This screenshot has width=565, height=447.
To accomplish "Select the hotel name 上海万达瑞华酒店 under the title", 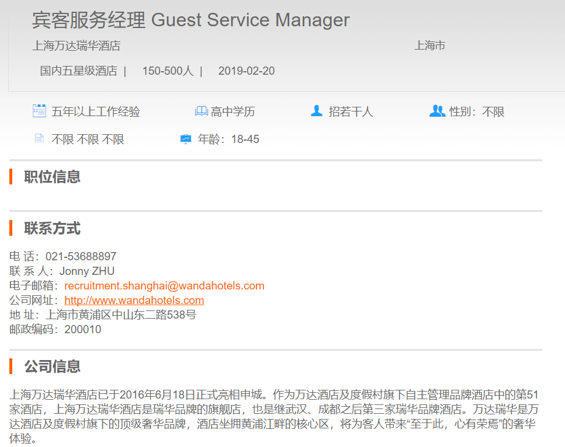I will pos(77,46).
